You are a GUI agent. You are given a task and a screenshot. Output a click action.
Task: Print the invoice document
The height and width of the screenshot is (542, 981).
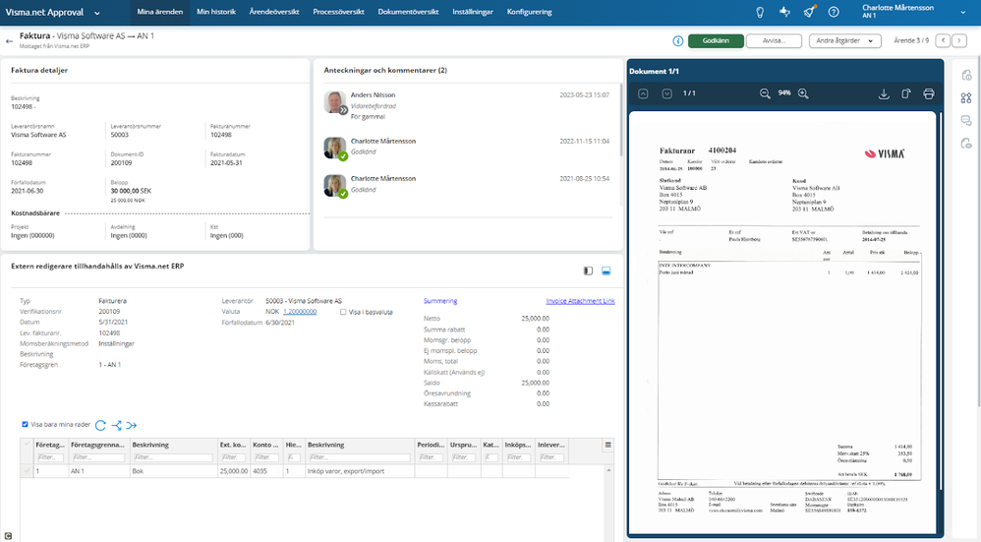(928, 93)
